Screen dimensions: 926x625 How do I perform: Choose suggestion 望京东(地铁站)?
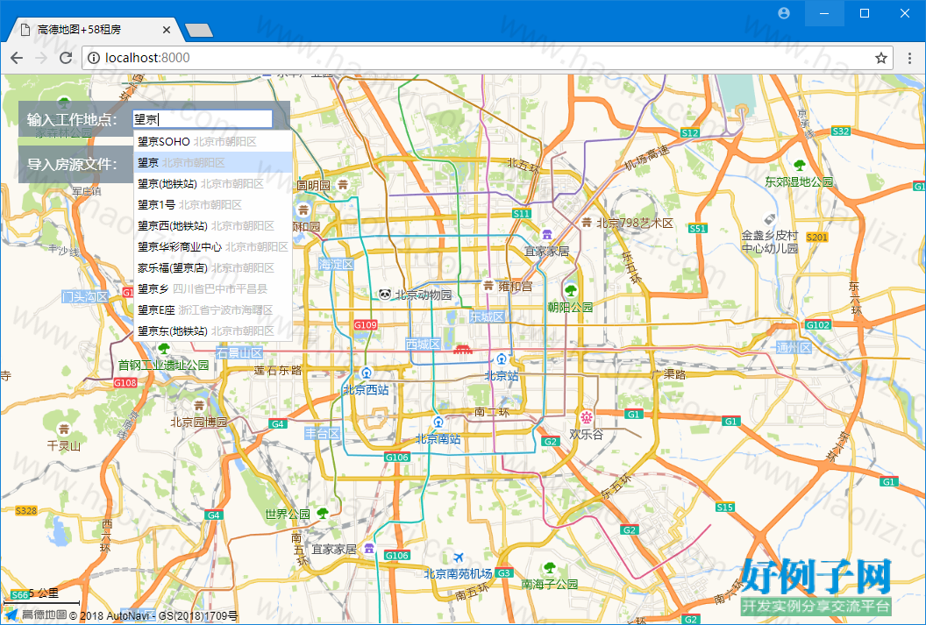[x=213, y=330]
